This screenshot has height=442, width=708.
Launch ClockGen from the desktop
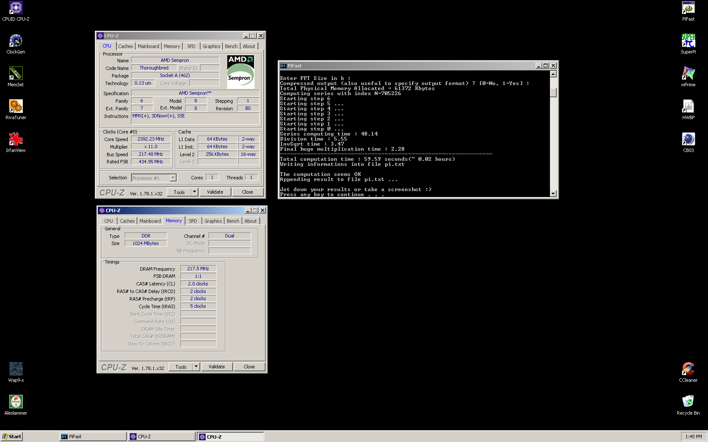tap(16, 44)
